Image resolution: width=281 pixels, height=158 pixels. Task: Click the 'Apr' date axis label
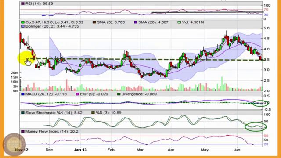(171, 150)
